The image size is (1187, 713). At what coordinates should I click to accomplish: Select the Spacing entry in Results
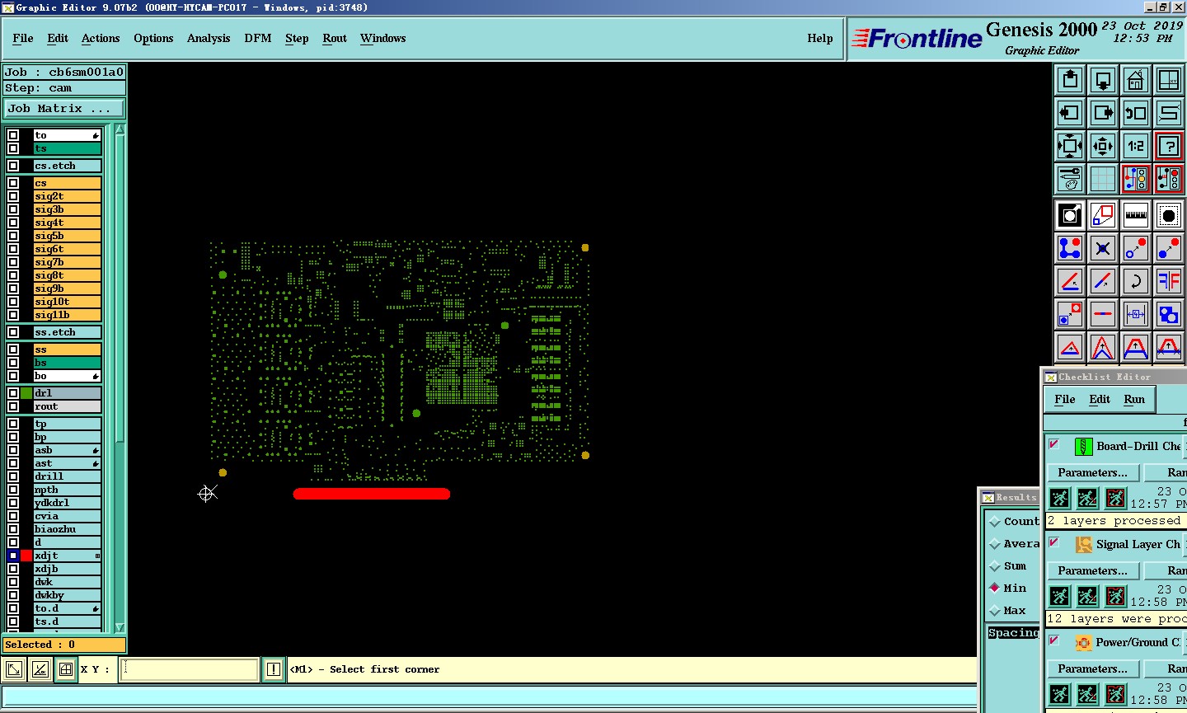(x=1014, y=633)
